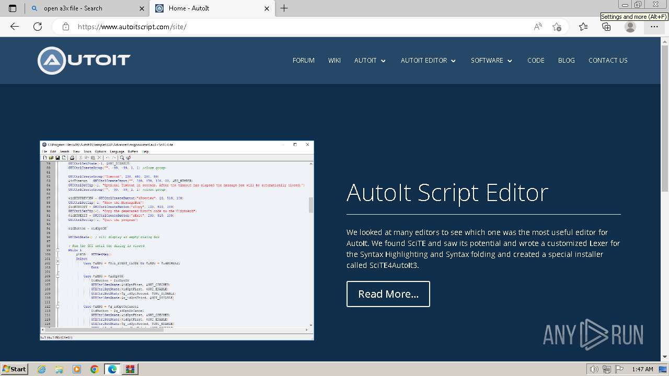Screen dimensions: 669x376
Task: Open Settings and more ellipsis menu
Action: tap(654, 27)
